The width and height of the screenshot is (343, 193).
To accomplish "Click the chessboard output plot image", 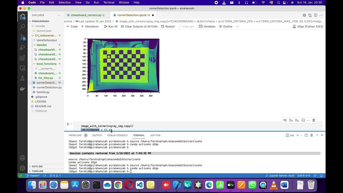I will (x=124, y=65).
